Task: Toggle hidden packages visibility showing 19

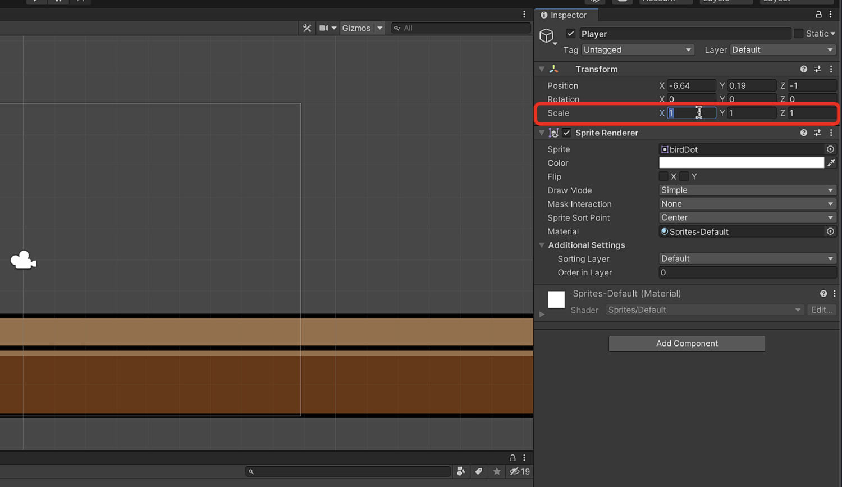Action: click(519, 471)
